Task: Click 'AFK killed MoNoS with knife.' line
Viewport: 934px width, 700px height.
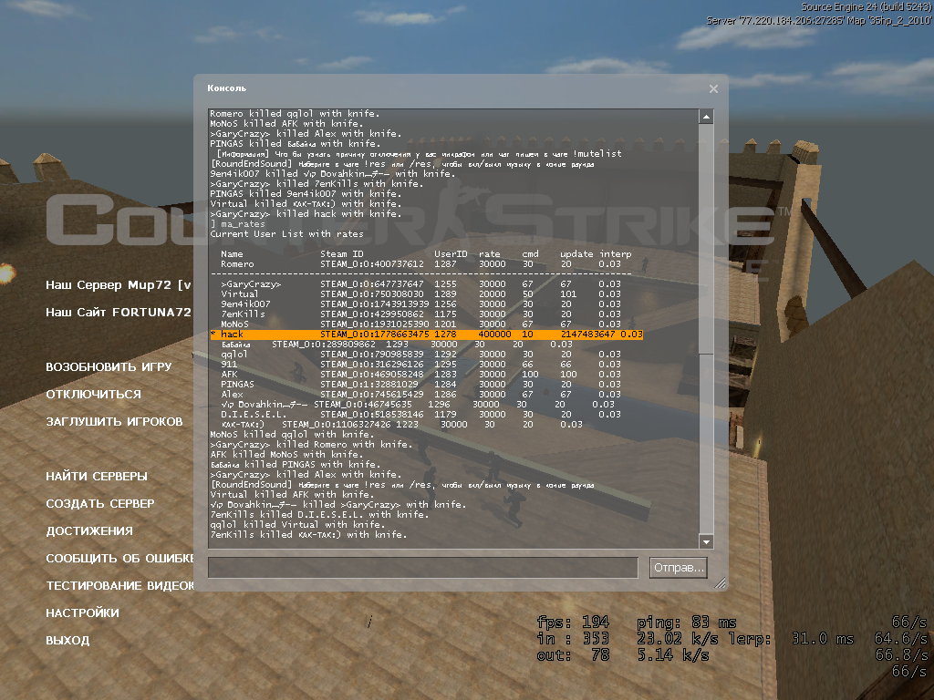Action: [x=285, y=454]
